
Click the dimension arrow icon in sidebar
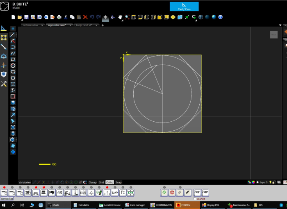[x=4, y=47]
